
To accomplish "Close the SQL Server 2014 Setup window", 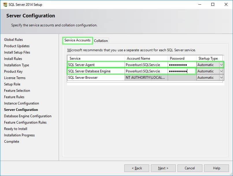I will tap(226, 4).
